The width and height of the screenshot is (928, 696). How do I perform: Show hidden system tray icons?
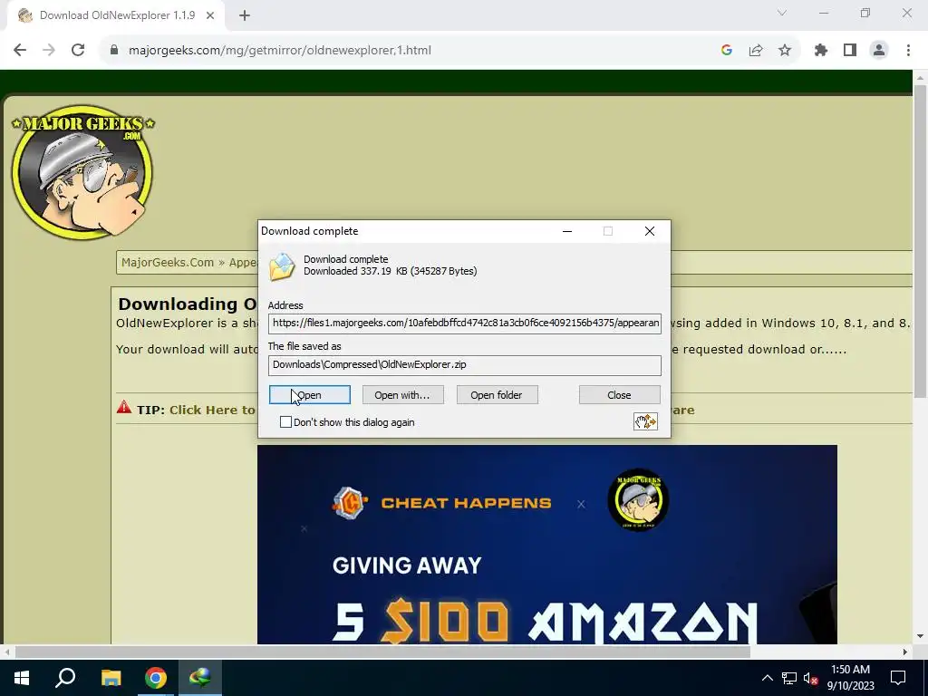point(767,678)
